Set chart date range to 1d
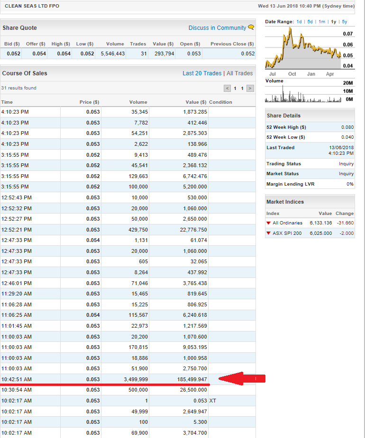This screenshot has width=365, height=438. coord(299,21)
